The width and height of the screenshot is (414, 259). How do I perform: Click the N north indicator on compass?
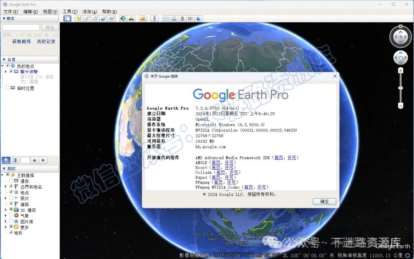coord(401,26)
